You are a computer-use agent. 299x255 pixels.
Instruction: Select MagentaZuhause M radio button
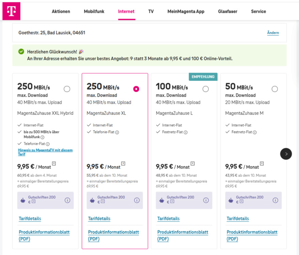click(275, 89)
